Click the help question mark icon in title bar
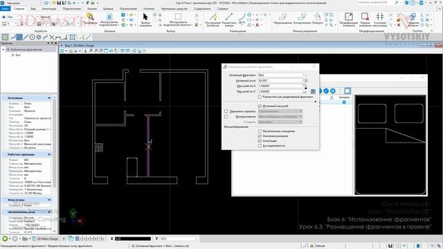 pyautogui.click(x=413, y=3)
